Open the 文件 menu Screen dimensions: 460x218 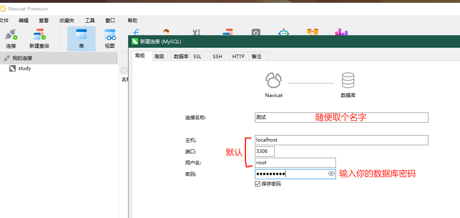click(x=4, y=21)
